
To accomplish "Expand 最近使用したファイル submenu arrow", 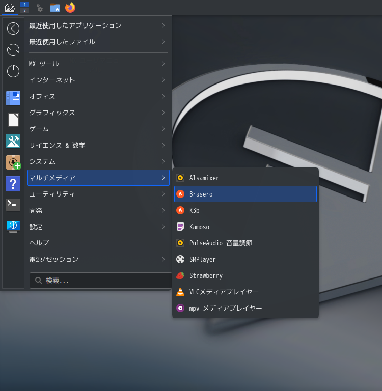I will point(163,42).
